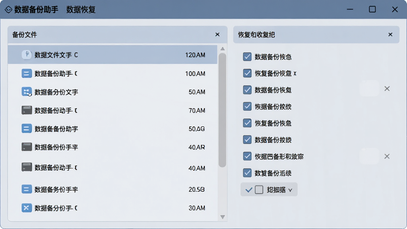Close the 恢复和收复纪 panel on the right
Screen dimensions: 407x229
click(390, 35)
